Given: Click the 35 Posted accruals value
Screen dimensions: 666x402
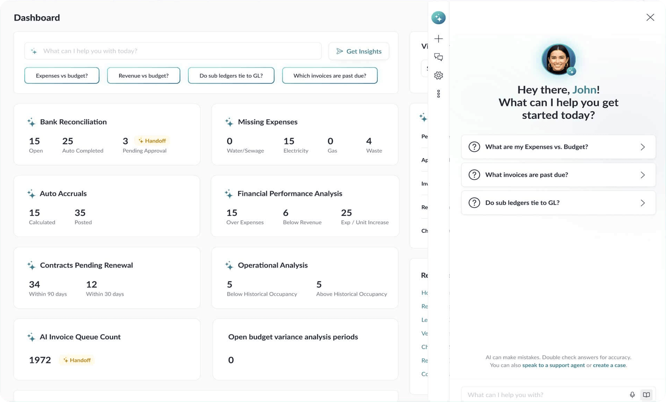Looking at the screenshot, I should 80,212.
